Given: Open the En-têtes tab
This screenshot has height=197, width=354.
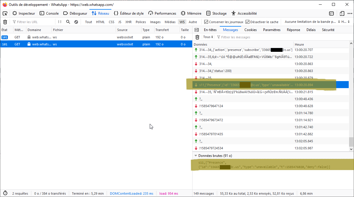Looking at the screenshot, I should pyautogui.click(x=210, y=30).
